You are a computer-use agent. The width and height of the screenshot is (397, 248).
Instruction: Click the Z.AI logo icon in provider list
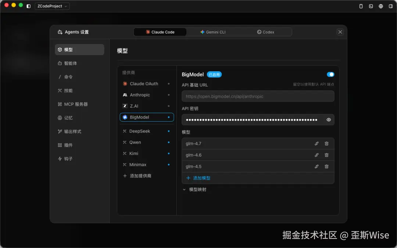[x=125, y=106]
